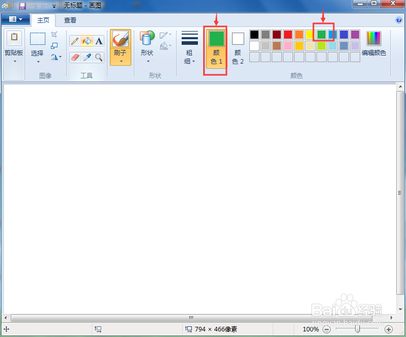Select the Pencil tool
Viewport: 406px width, 337px height.
coord(75,41)
